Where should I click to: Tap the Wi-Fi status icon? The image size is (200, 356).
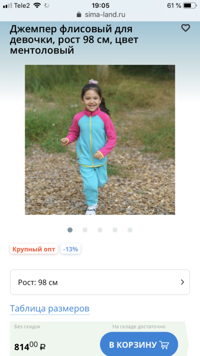37,6
